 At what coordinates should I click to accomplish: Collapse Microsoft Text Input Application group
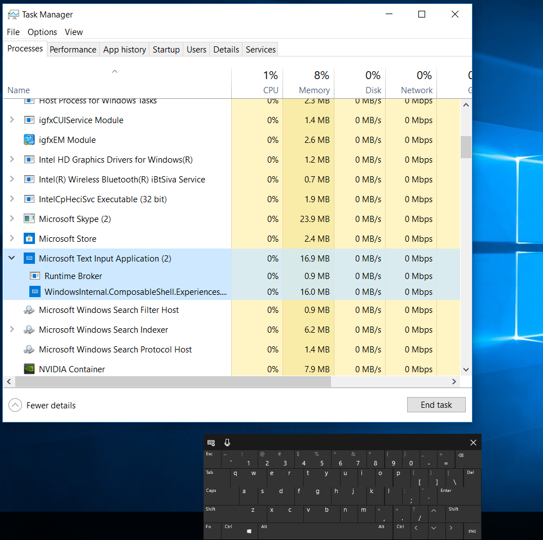coord(12,258)
